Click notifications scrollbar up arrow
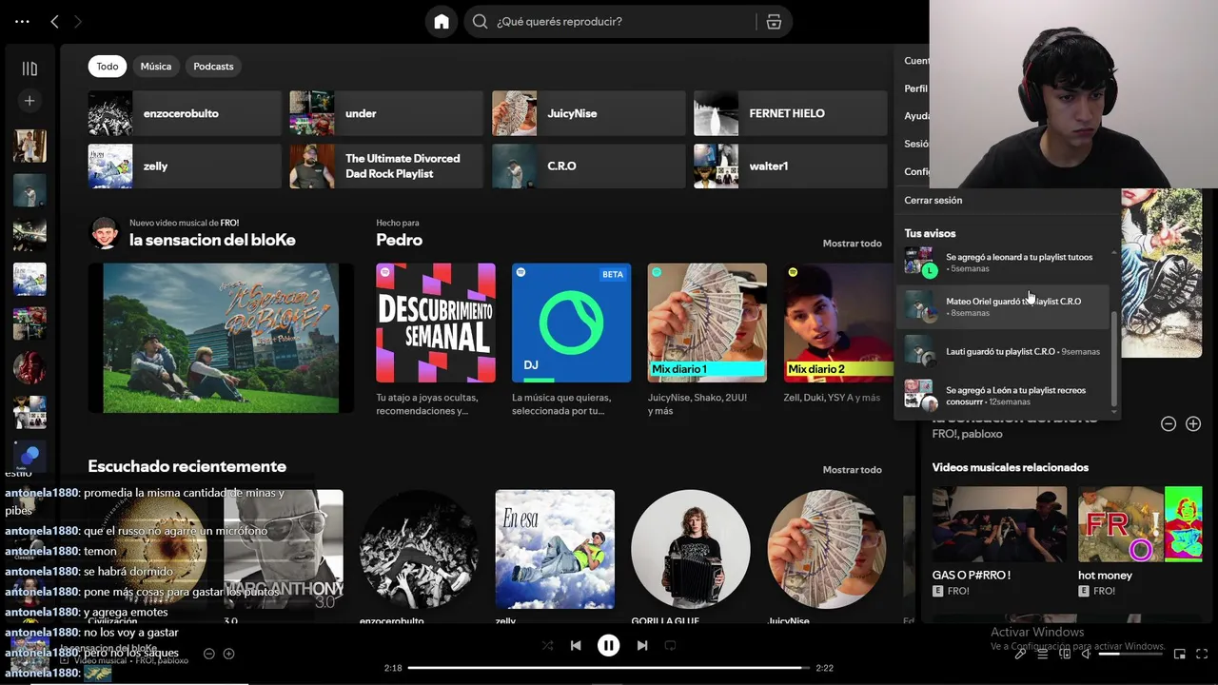The width and height of the screenshot is (1218, 685). pos(1114,253)
